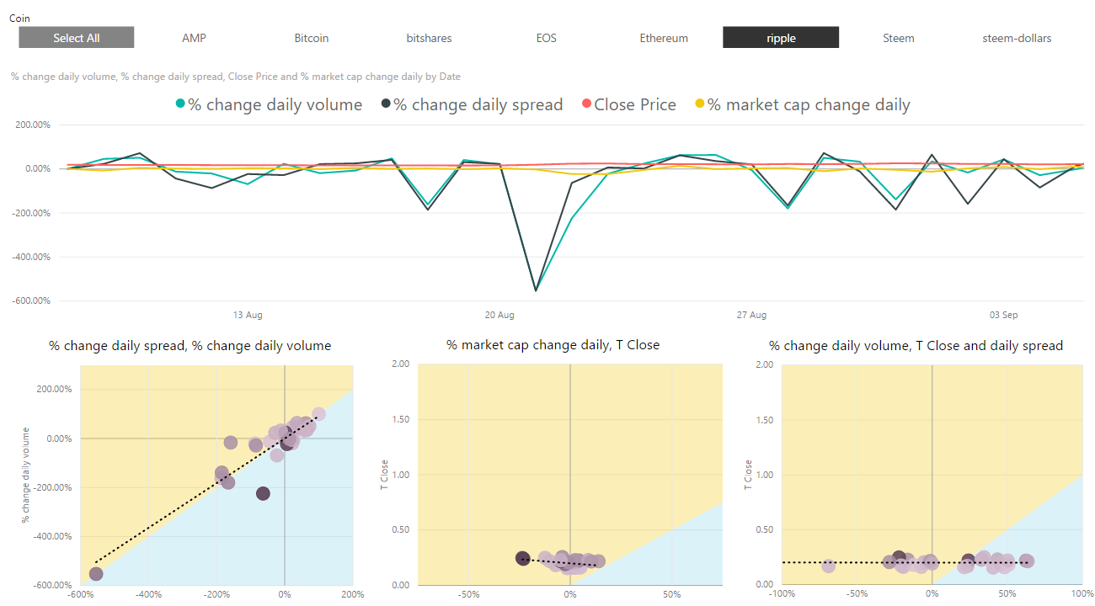Click the line chart's deepest dip near 20 Aug
The image size is (1095, 606).
click(536, 291)
